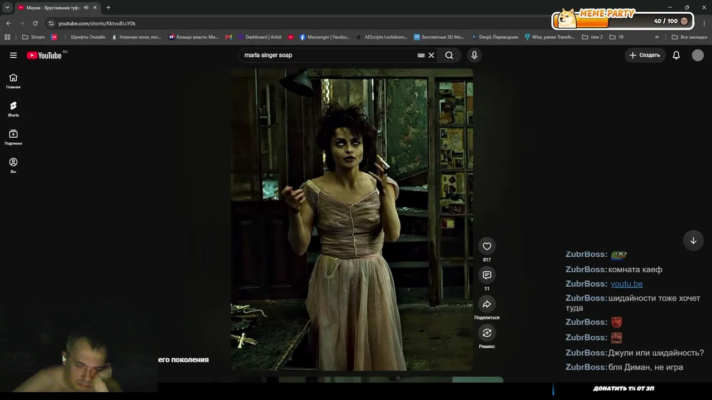Open the youtu.be link in chat
Viewport: 712px width, 400px height.
(x=626, y=284)
